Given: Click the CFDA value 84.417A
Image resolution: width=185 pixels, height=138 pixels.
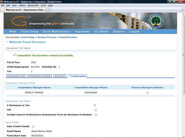Looking at the screenshot, I should click(35, 67).
